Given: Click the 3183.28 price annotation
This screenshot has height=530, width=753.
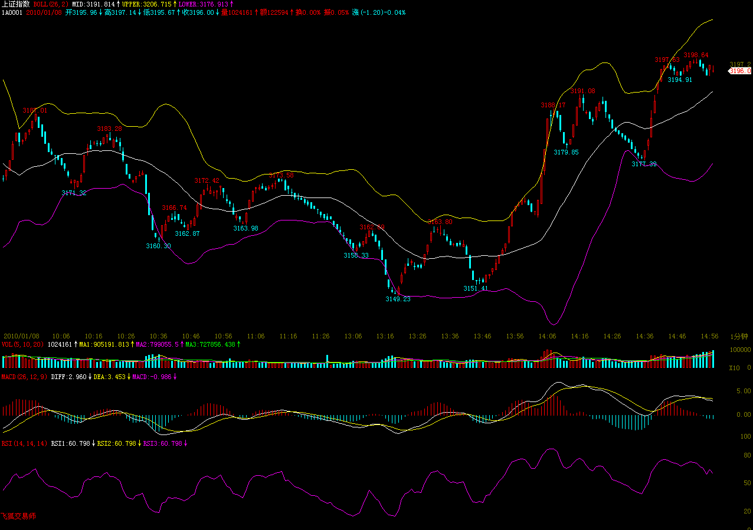Looking at the screenshot, I should (x=109, y=129).
